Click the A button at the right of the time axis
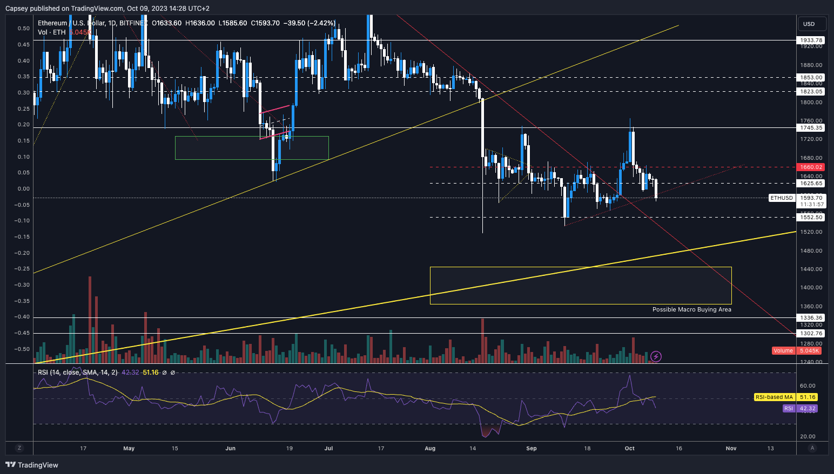This screenshot has width=834, height=474. click(x=812, y=448)
